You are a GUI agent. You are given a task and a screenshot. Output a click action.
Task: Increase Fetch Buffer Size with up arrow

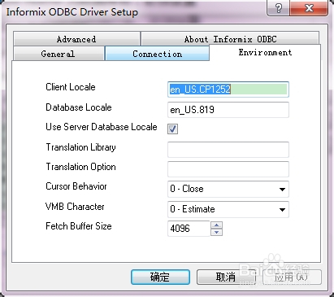coord(216,225)
